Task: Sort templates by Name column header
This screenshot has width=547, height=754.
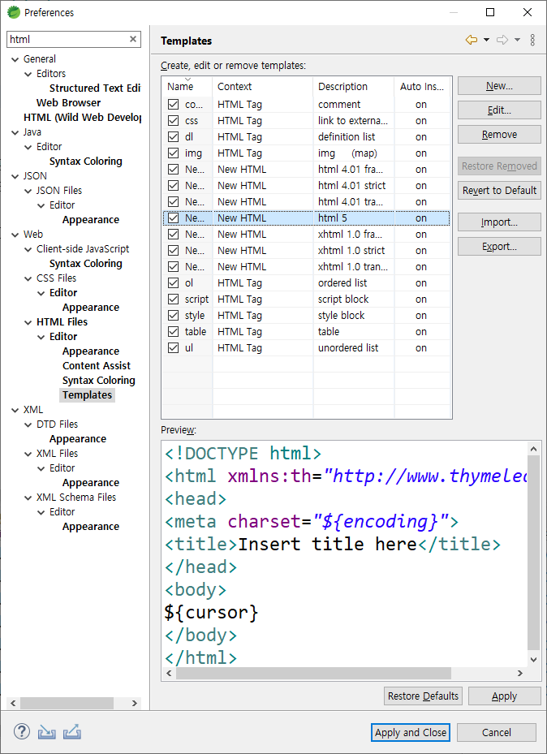Action: (187, 87)
